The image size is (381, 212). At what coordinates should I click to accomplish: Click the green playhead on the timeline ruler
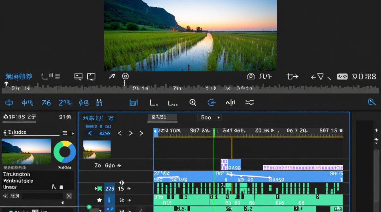pyautogui.click(x=214, y=132)
